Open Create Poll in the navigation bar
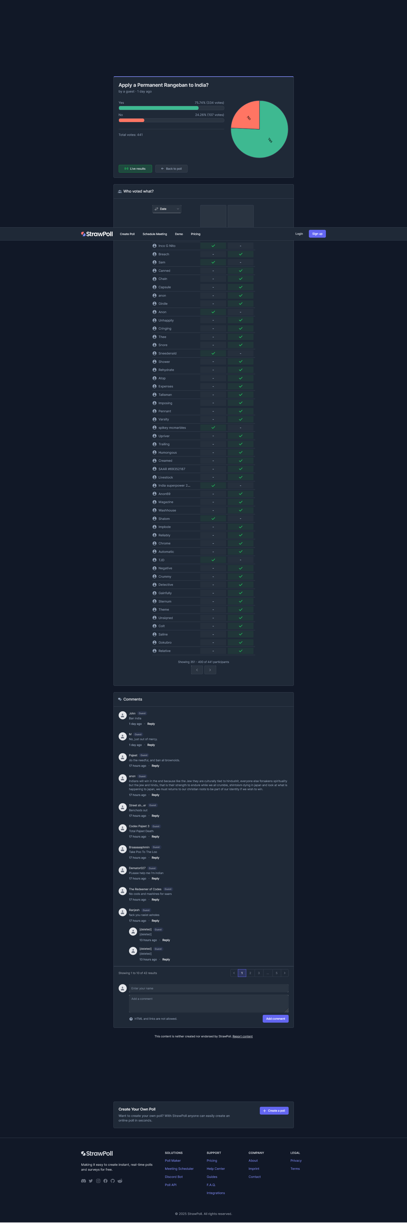Image resolution: width=407 pixels, height=1223 pixels. point(127,234)
